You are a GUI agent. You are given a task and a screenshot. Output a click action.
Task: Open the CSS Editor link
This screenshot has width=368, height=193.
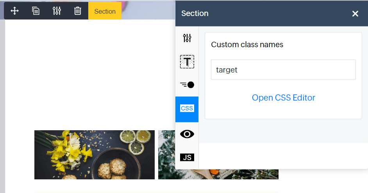(283, 97)
